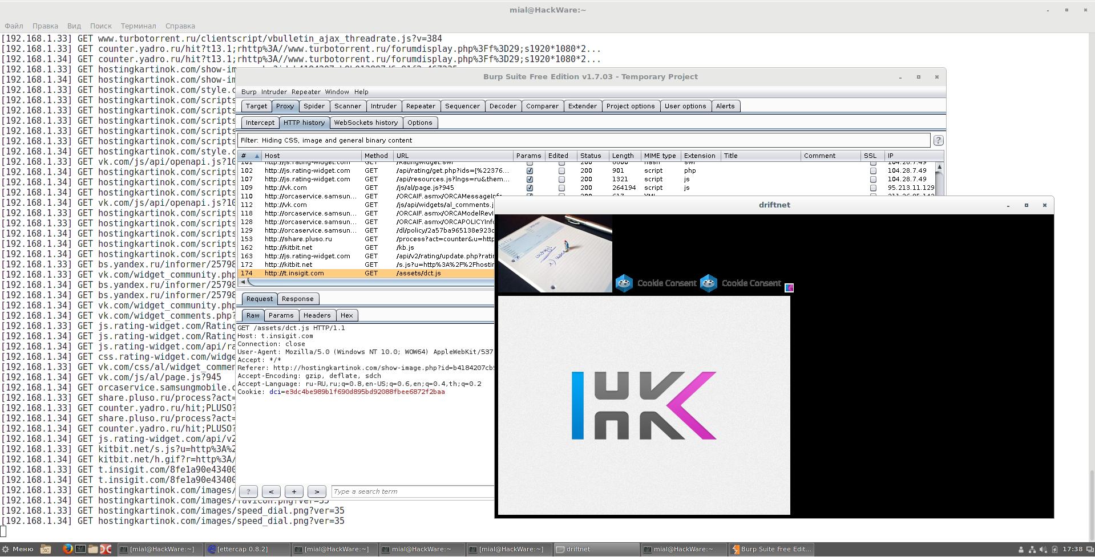The width and height of the screenshot is (1095, 557).
Task: Open the terminal launcher icon in taskbar
Action: 80,549
